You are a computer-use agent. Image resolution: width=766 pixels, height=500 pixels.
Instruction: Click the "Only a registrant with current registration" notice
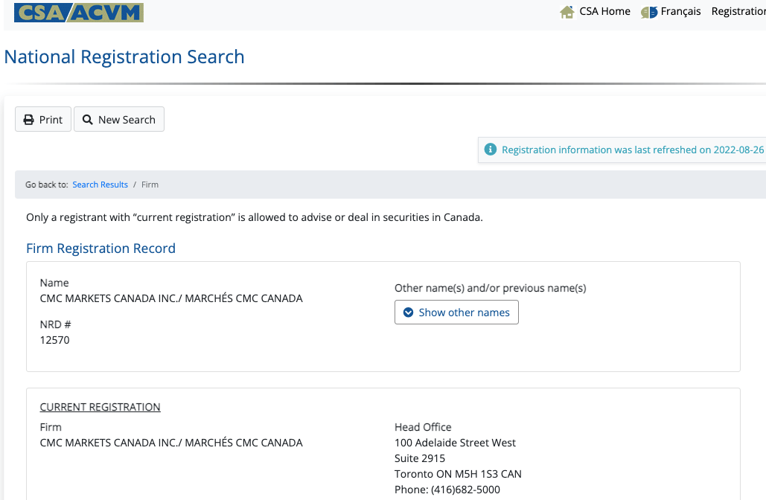pos(255,217)
